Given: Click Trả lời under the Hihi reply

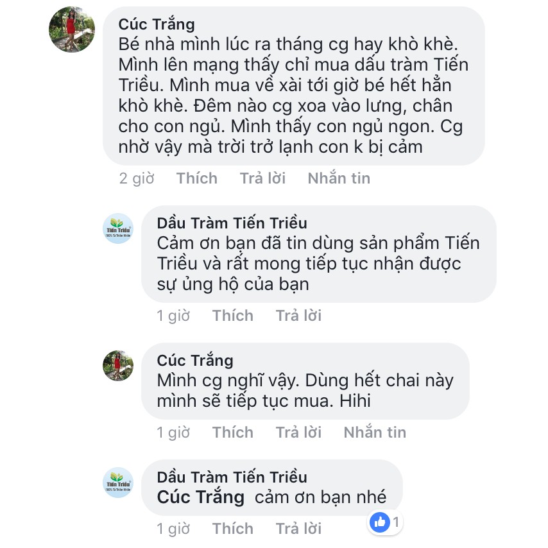Looking at the screenshot, I should coord(298,432).
